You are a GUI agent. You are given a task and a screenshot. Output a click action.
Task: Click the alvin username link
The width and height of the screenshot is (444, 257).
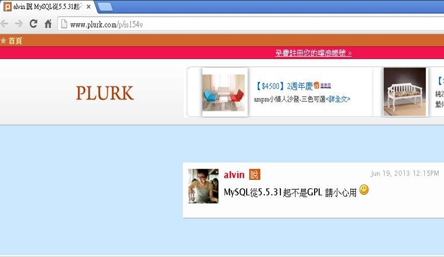point(234,175)
